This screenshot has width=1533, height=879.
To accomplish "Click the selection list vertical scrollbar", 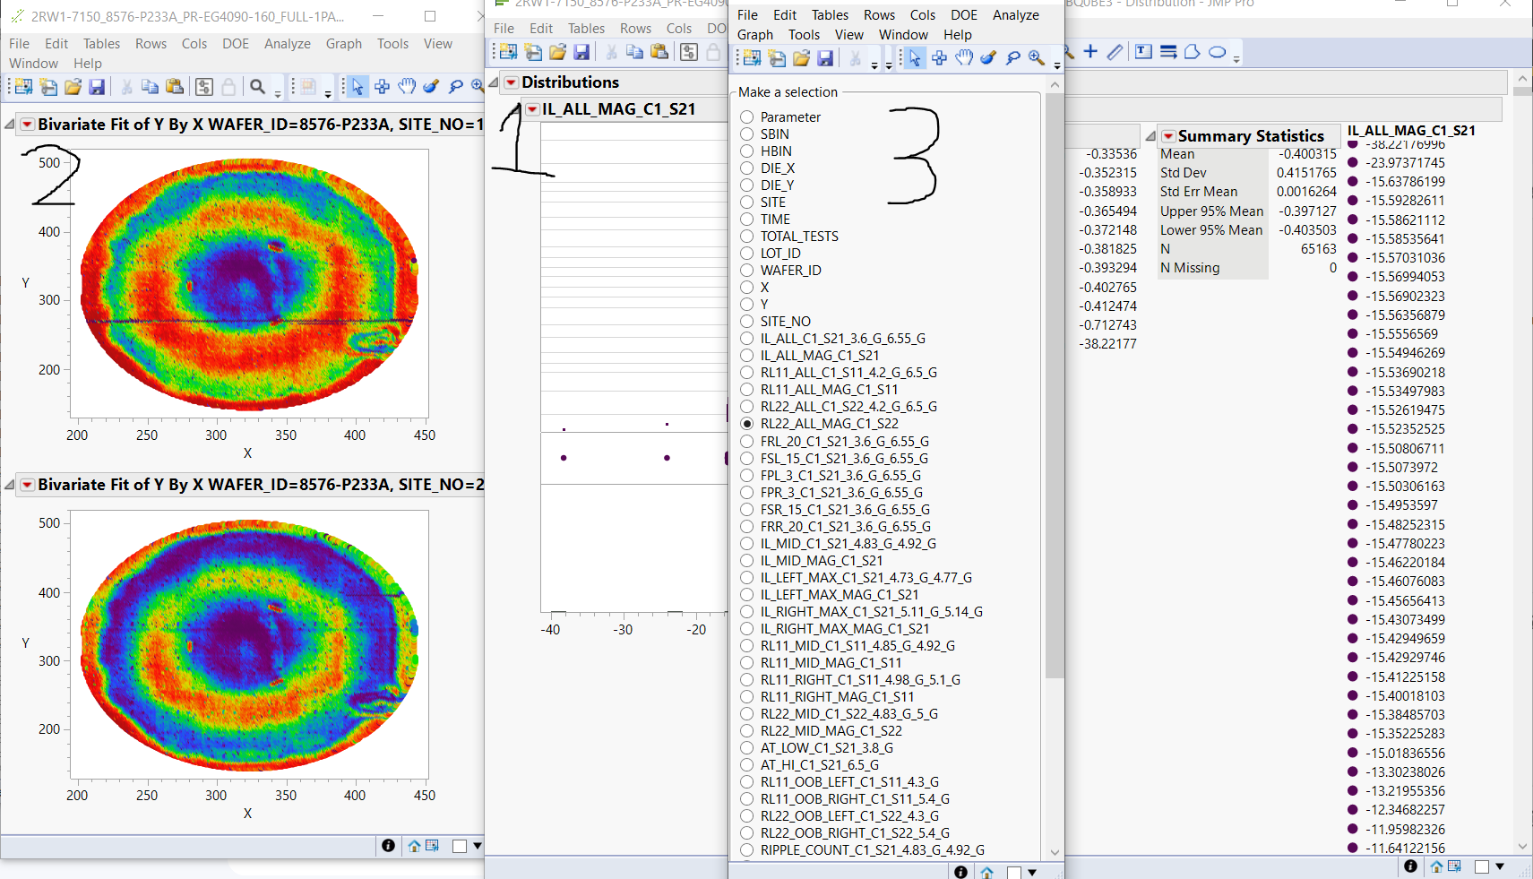I will (x=1055, y=385).
